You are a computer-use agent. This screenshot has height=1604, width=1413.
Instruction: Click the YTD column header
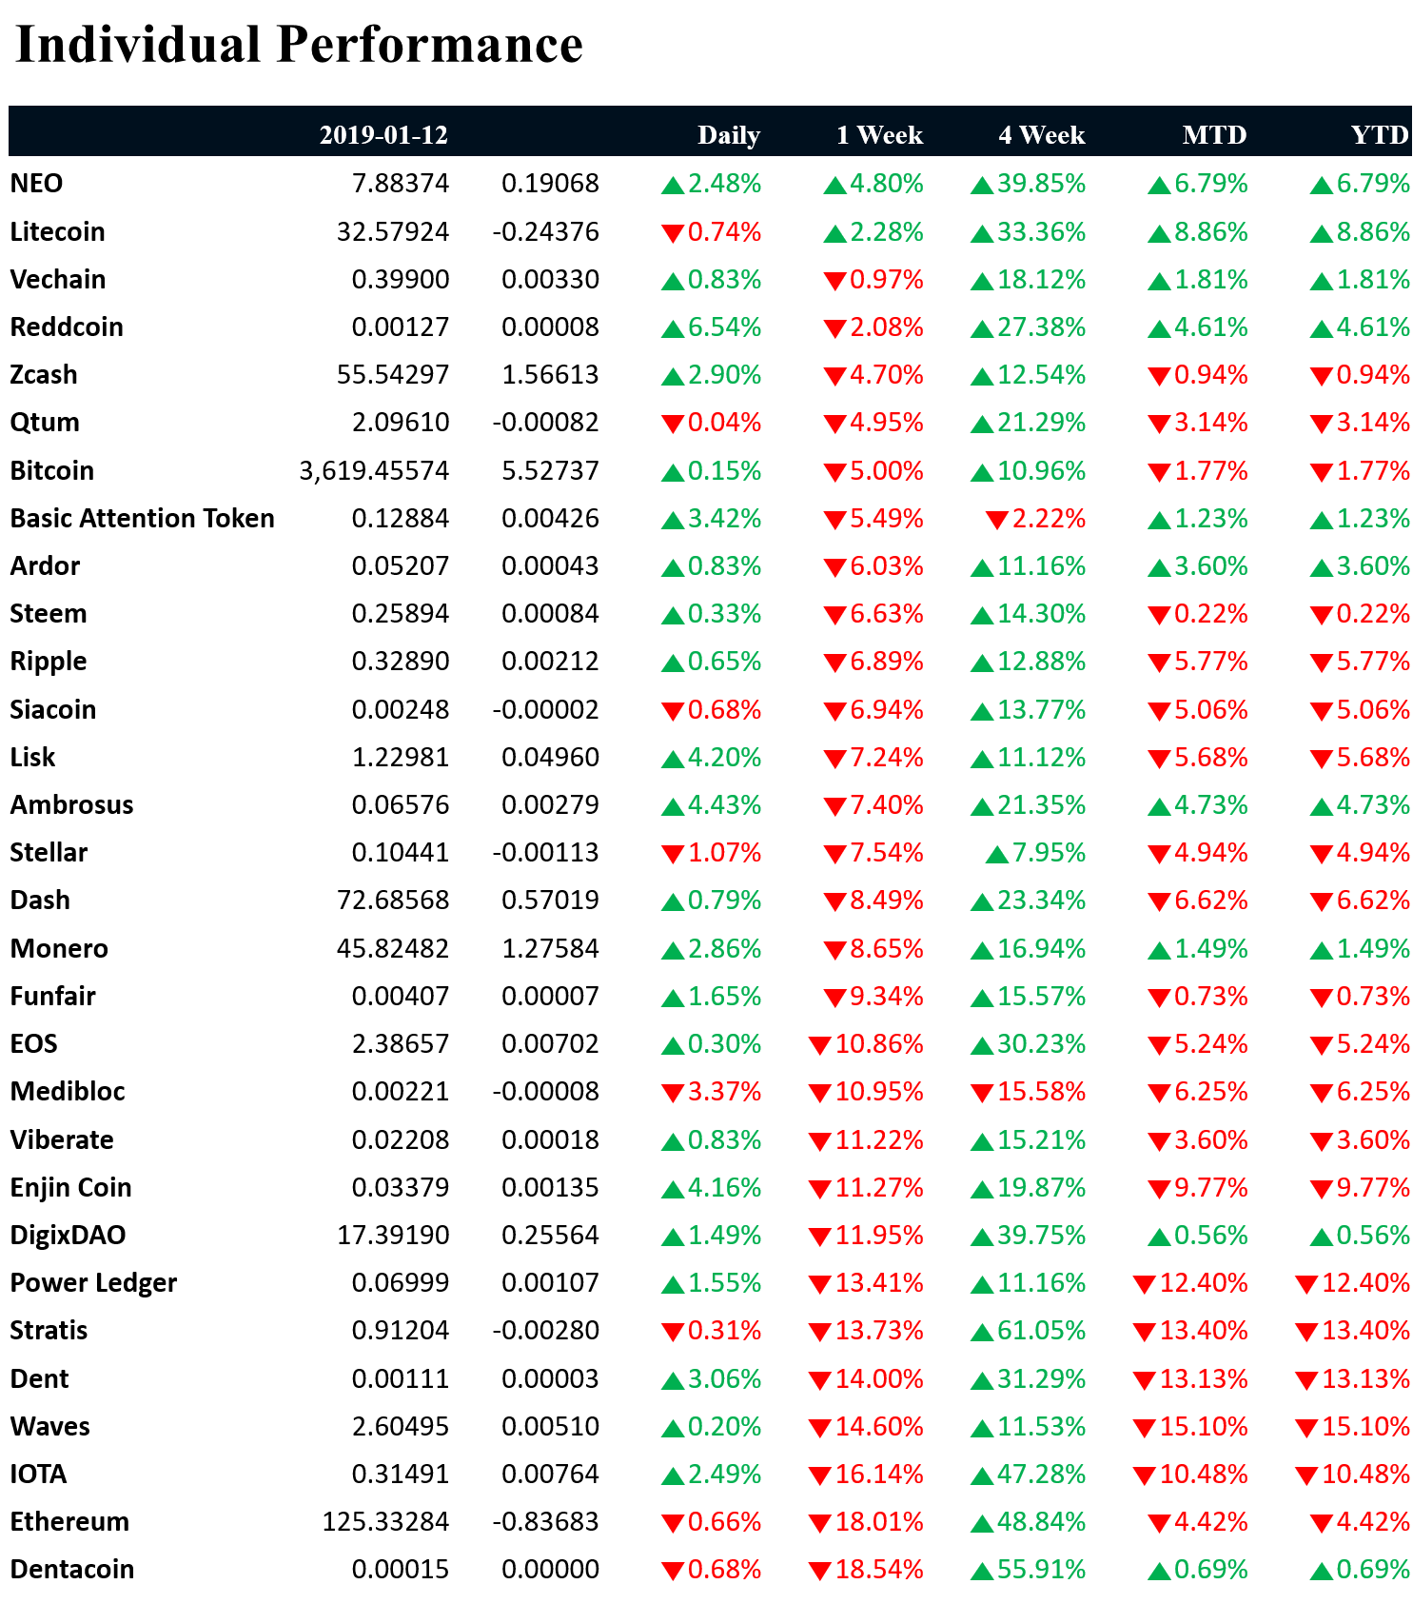coord(1379,135)
